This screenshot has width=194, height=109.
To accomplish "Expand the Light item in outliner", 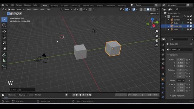I will coord(169,29).
